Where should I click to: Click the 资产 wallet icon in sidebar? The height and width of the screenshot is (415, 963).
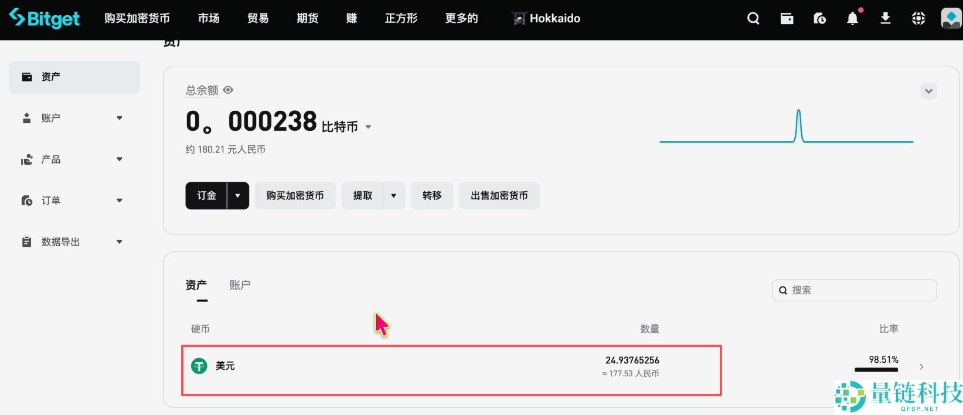(27, 77)
